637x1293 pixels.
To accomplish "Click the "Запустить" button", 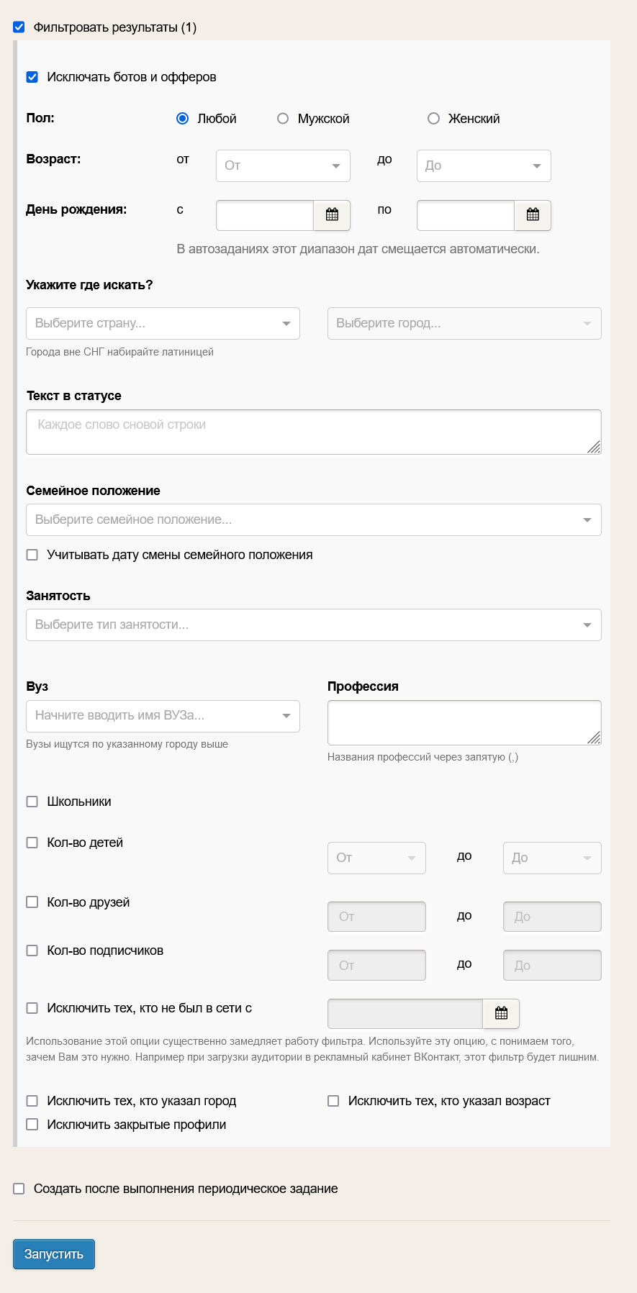I will point(54,1254).
